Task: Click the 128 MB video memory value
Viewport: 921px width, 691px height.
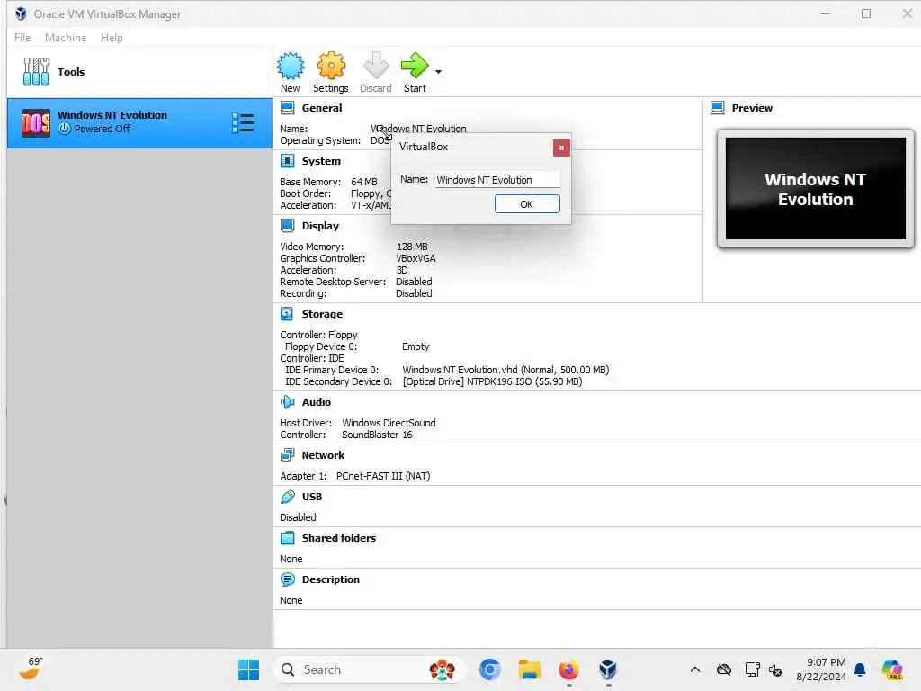Action: (412, 247)
